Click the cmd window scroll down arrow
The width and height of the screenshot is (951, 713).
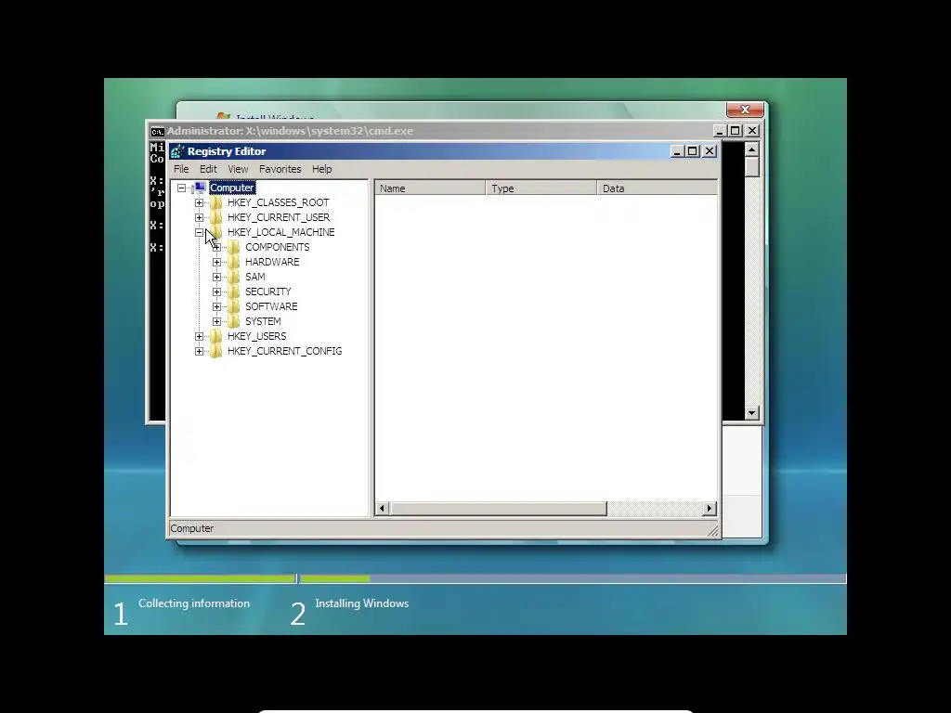point(752,413)
